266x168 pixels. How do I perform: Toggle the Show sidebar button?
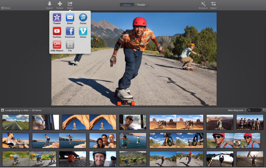(x=6, y=8)
